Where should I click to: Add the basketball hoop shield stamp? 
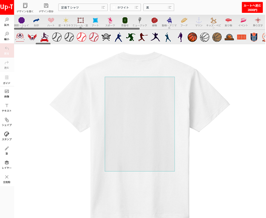(x=254, y=37)
